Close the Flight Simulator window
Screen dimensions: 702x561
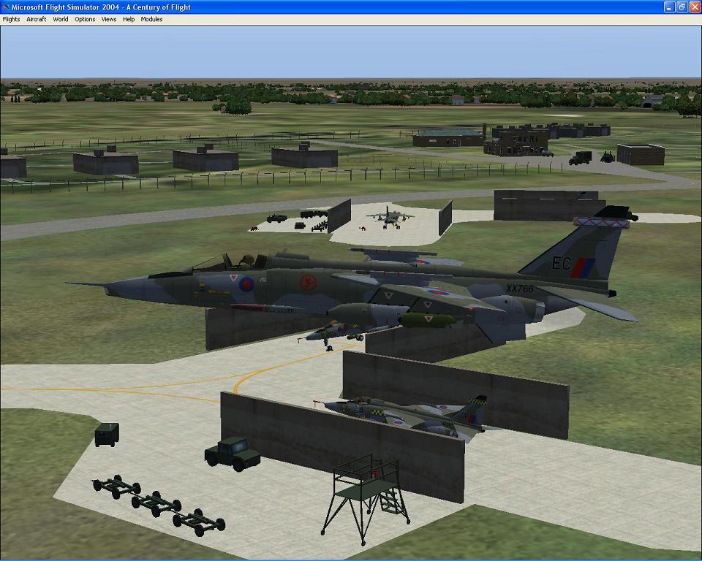[695, 7]
